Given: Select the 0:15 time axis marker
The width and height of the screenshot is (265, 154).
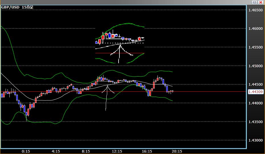Looking at the screenshot, I should tap(26, 151).
